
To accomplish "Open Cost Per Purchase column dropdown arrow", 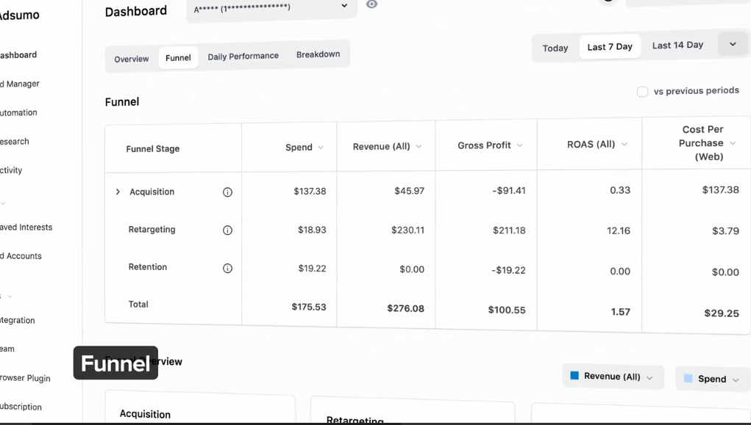I will 733,143.
